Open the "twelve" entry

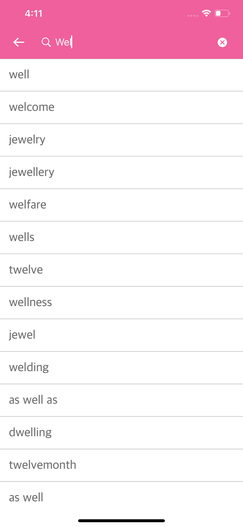tap(121, 270)
